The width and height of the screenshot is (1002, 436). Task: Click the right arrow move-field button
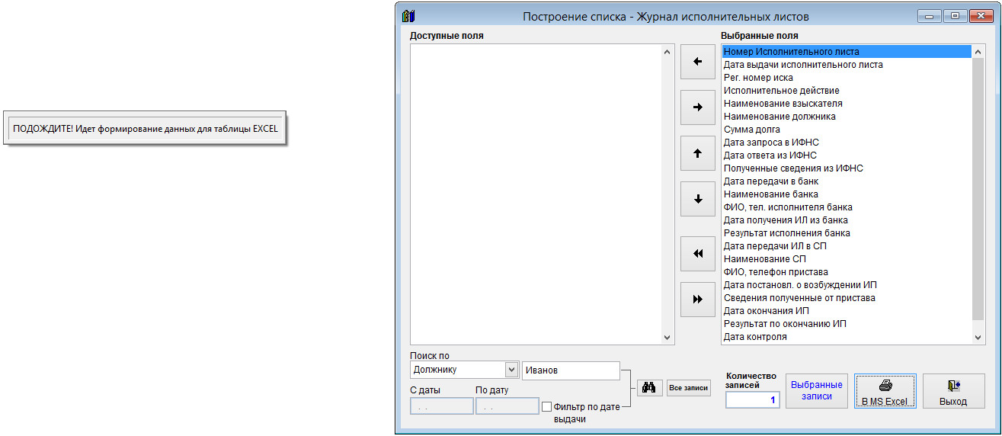tap(697, 107)
